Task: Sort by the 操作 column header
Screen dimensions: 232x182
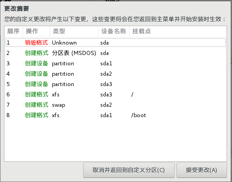Action: point(36,31)
